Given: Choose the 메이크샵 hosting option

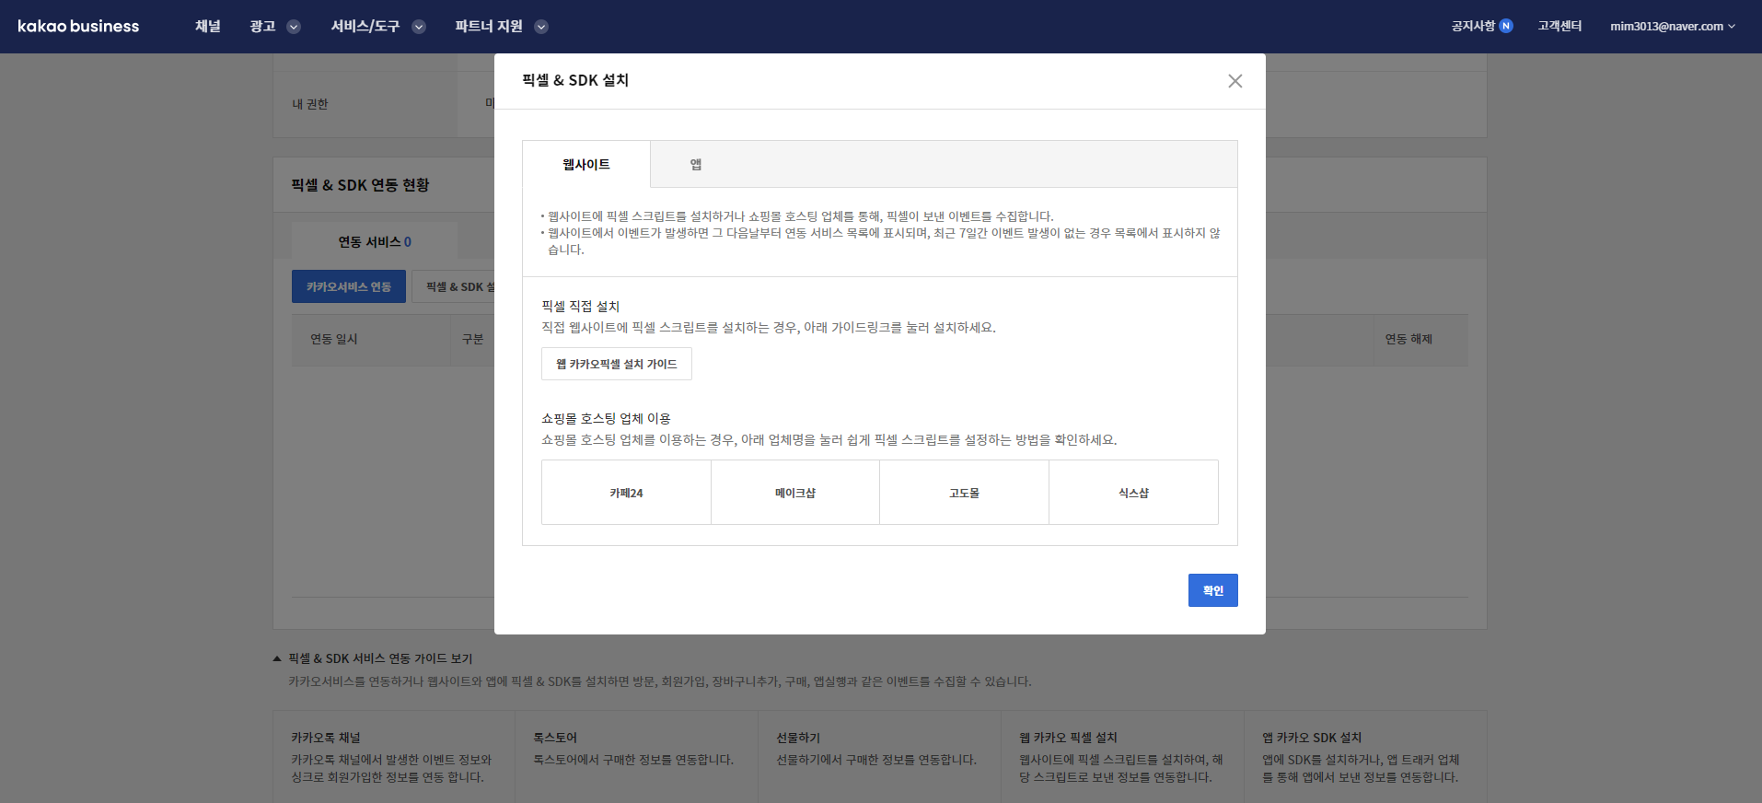Looking at the screenshot, I should (x=795, y=493).
